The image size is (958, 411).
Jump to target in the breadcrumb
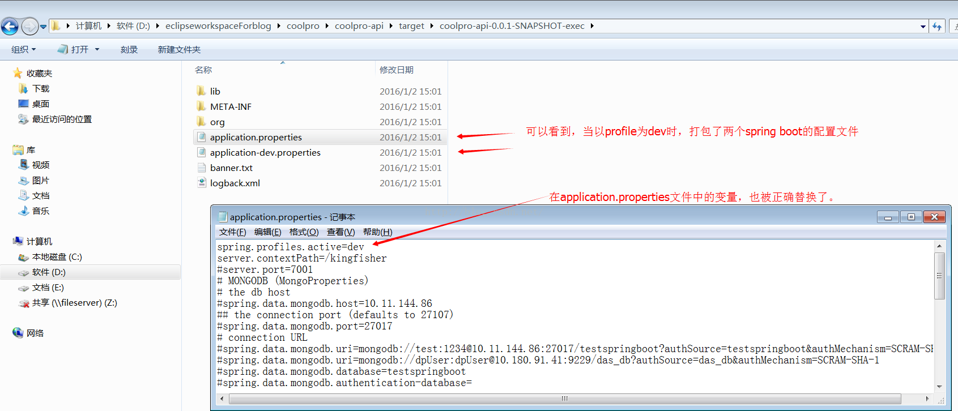tap(411, 26)
